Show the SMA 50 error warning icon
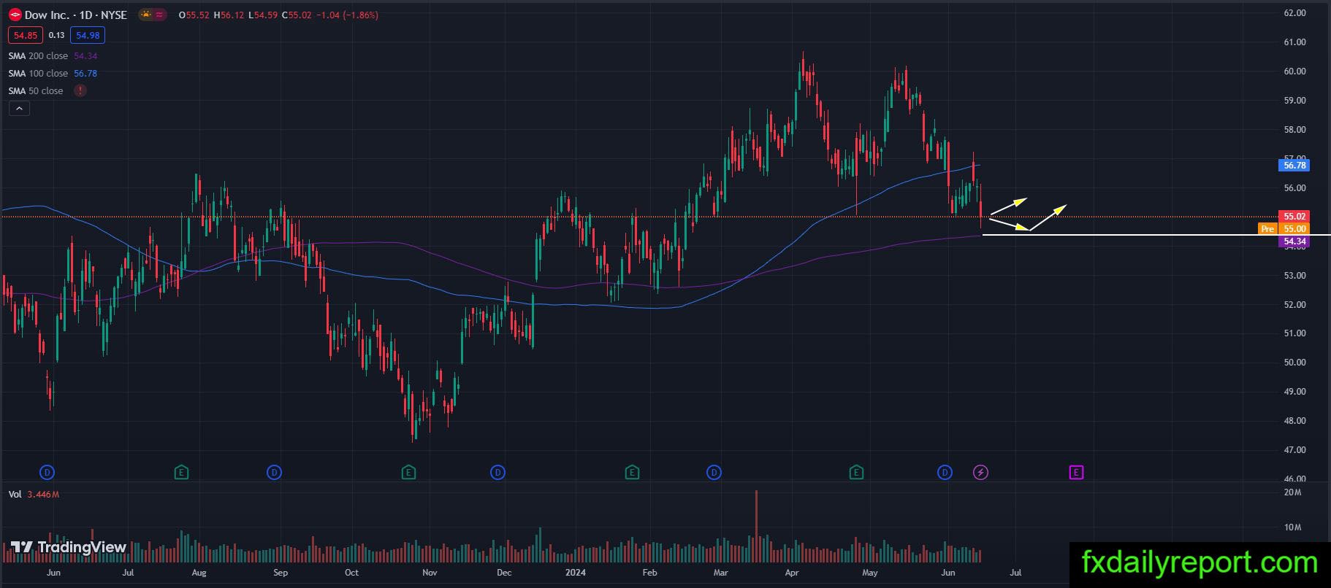The width and height of the screenshot is (1331, 588). [x=80, y=91]
